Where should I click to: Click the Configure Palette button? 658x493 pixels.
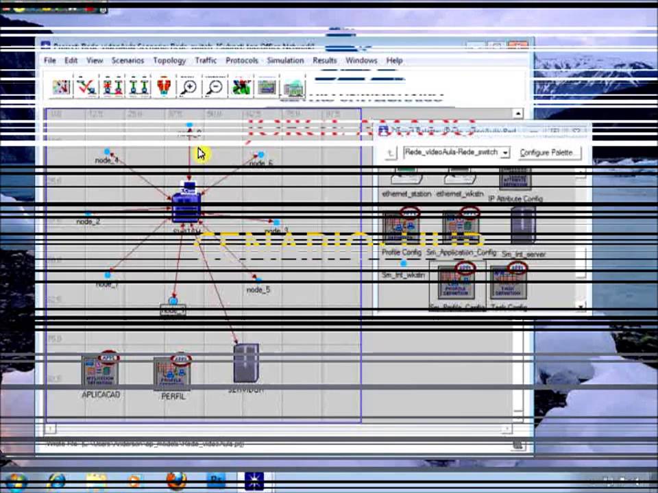click(548, 153)
